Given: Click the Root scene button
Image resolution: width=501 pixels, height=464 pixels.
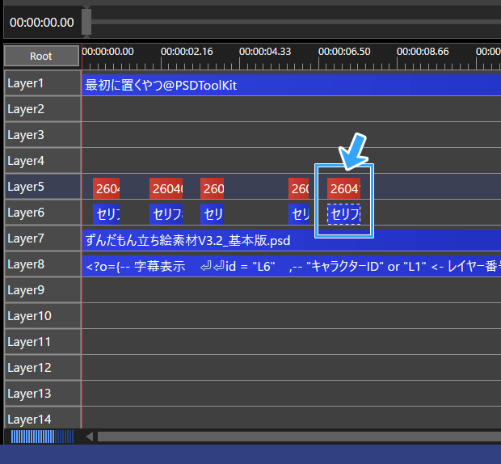Looking at the screenshot, I should (41, 57).
